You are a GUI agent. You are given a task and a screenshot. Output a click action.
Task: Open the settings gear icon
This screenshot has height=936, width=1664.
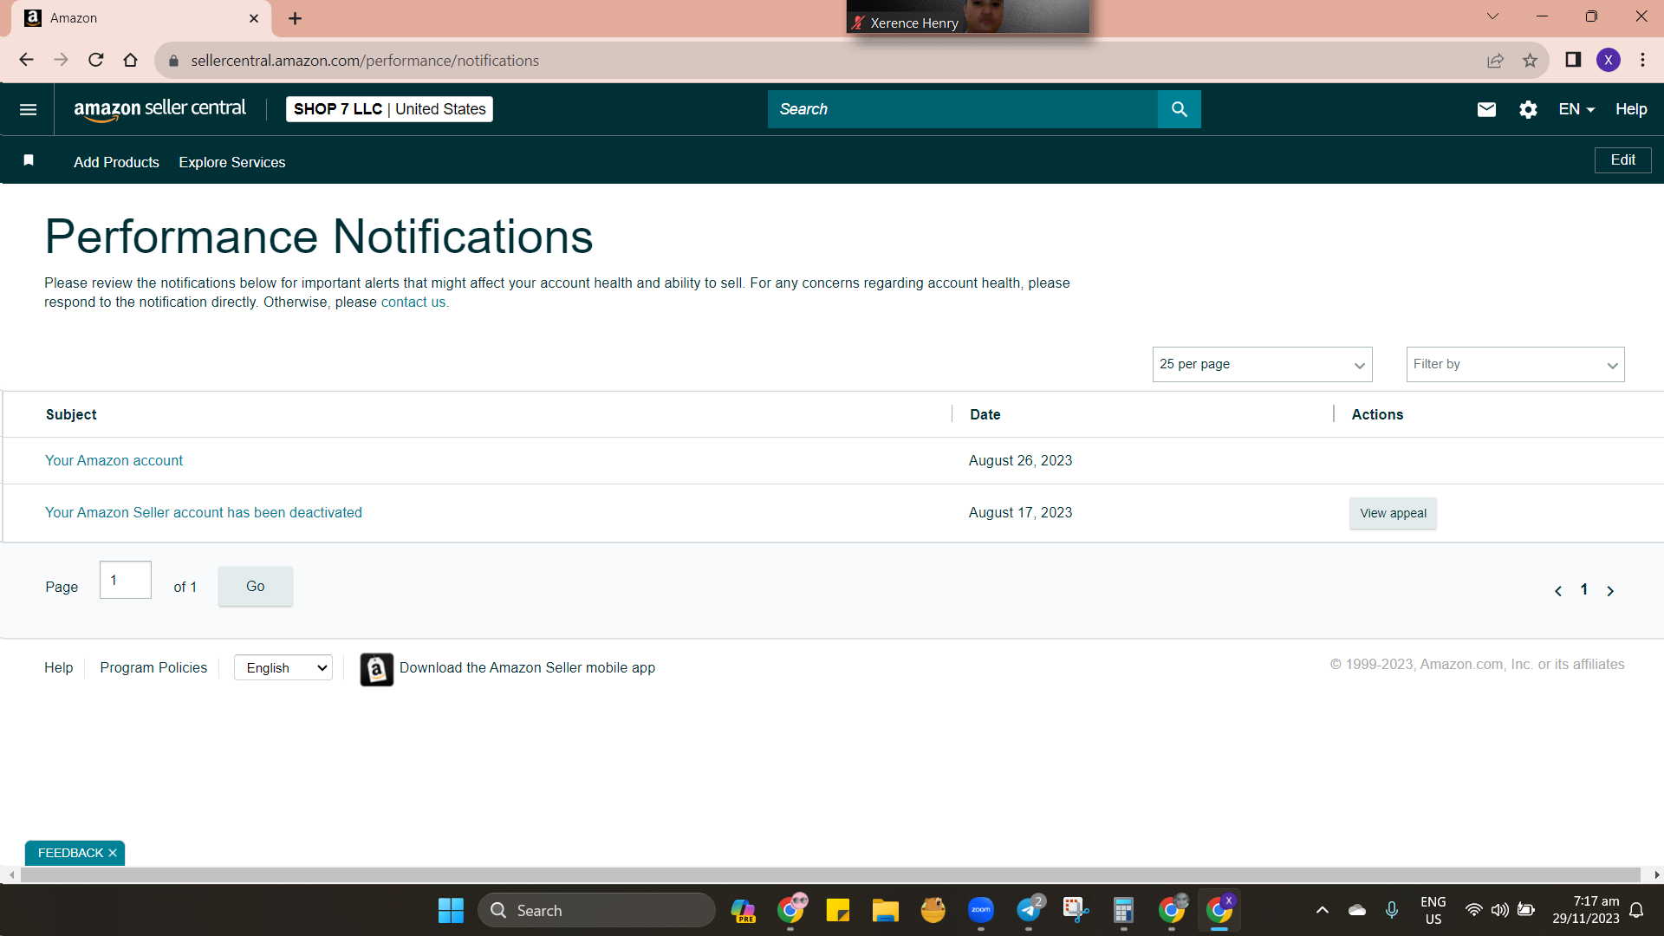pyautogui.click(x=1528, y=109)
